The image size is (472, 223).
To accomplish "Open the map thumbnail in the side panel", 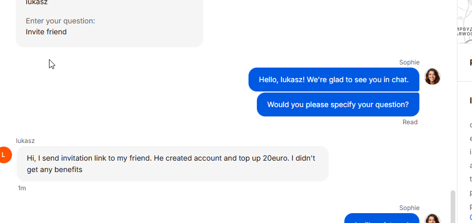I will coord(465,22).
